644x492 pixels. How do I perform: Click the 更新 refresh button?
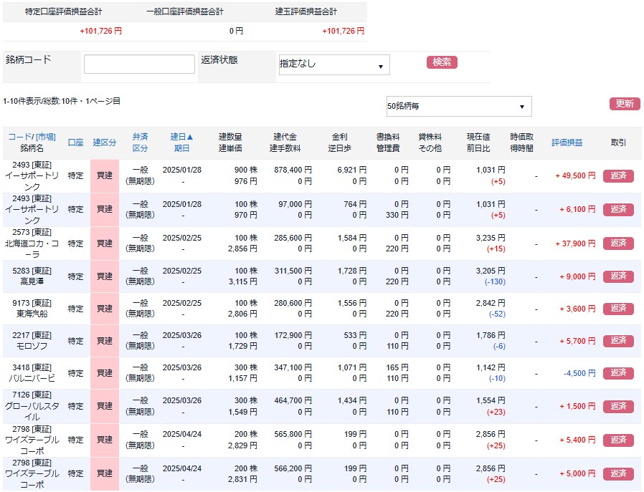point(625,104)
